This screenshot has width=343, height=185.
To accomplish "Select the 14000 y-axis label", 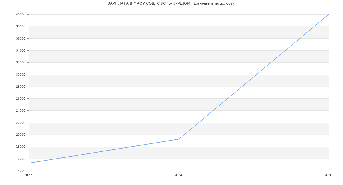I will 21,171.
